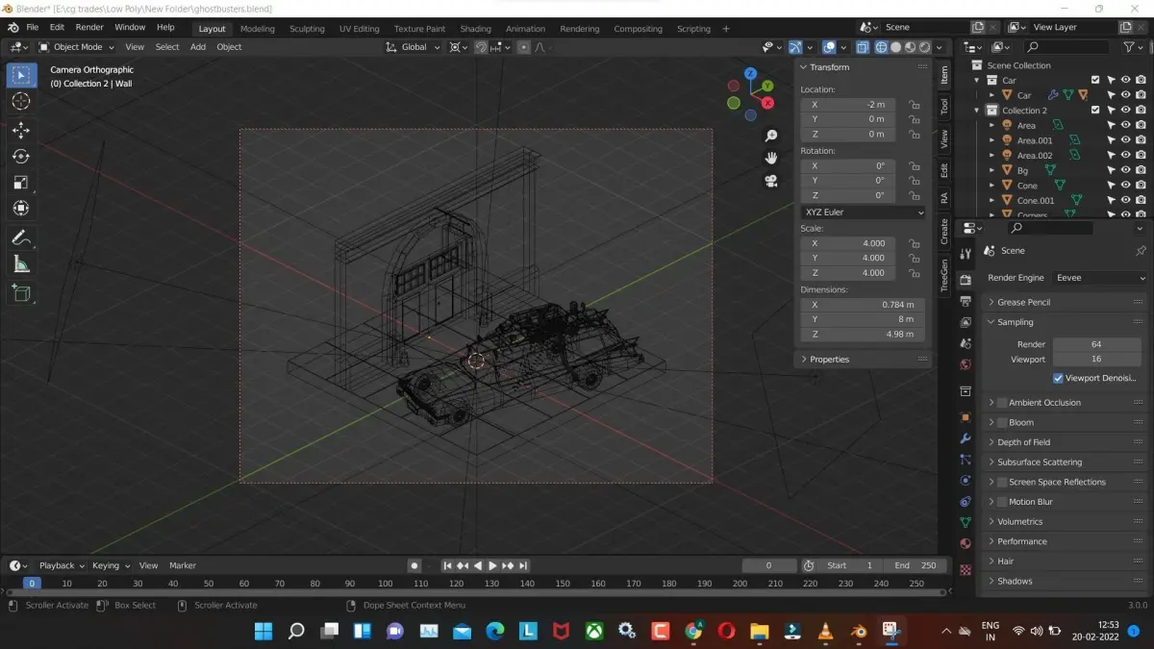Activate the Cursor tool
The height and width of the screenshot is (649, 1154).
click(x=21, y=101)
